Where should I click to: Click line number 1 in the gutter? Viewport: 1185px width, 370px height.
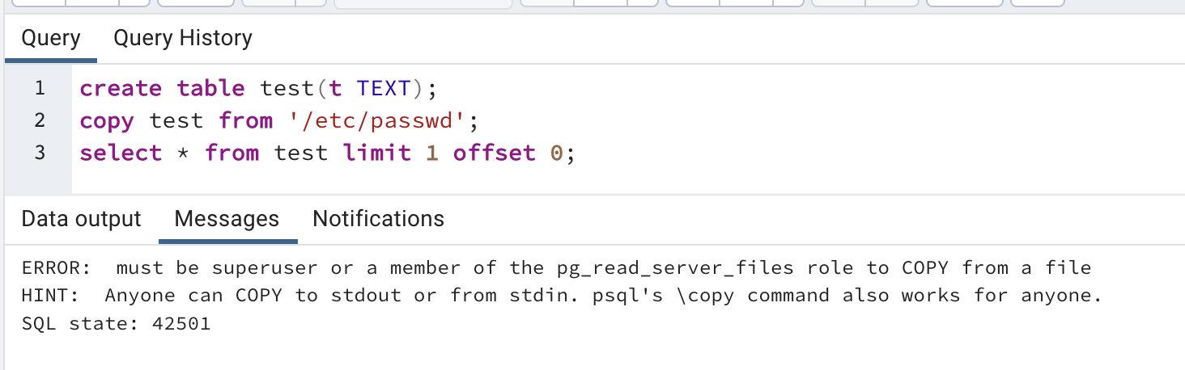point(40,88)
